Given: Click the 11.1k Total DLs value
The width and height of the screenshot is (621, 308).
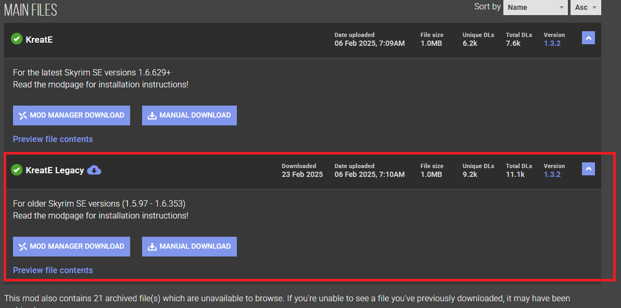Looking at the screenshot, I should (x=515, y=174).
